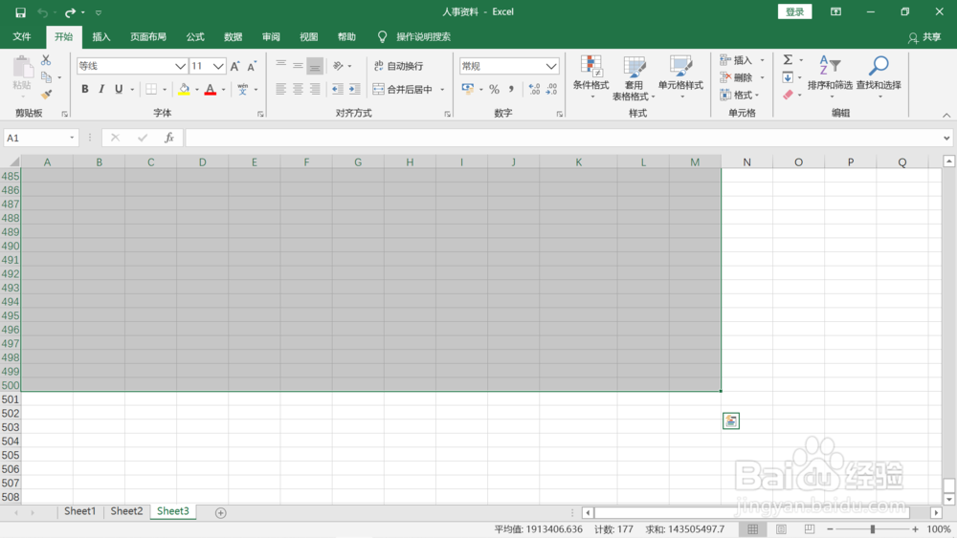Clear contents with the eraser icon
957x538 pixels.
(788, 95)
